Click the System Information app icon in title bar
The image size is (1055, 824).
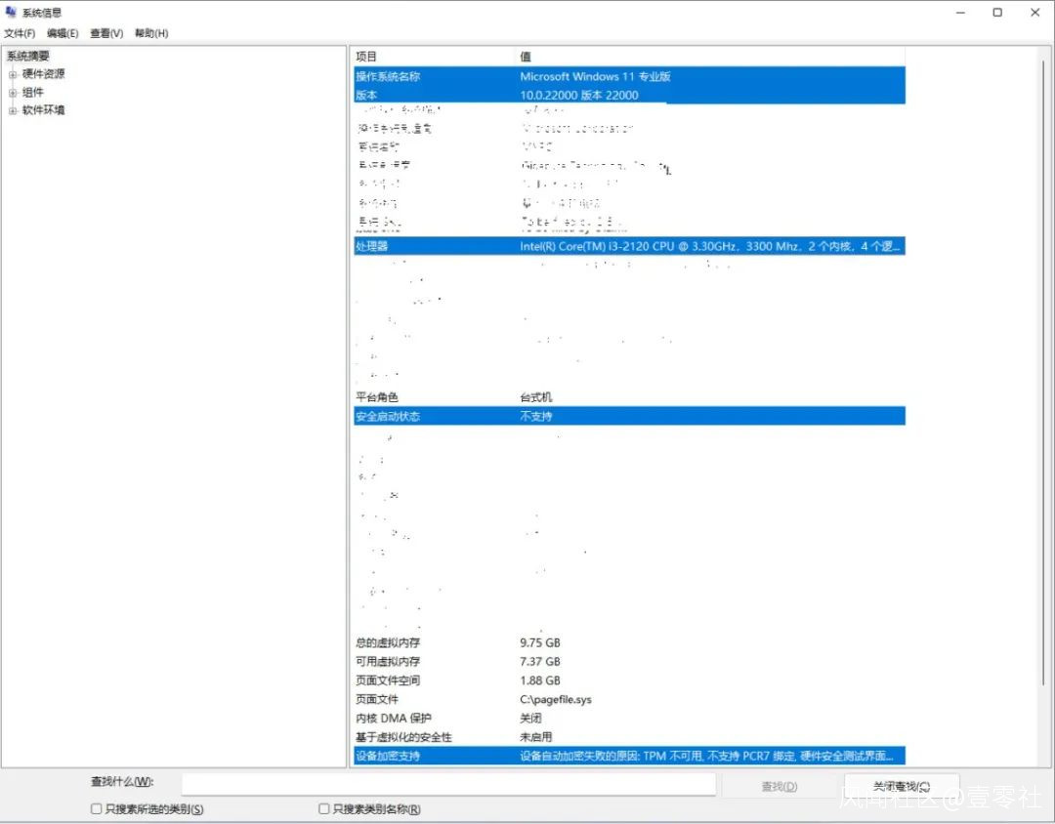12,13
